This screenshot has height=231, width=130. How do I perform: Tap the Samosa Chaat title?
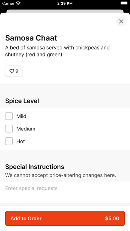coord(31,38)
